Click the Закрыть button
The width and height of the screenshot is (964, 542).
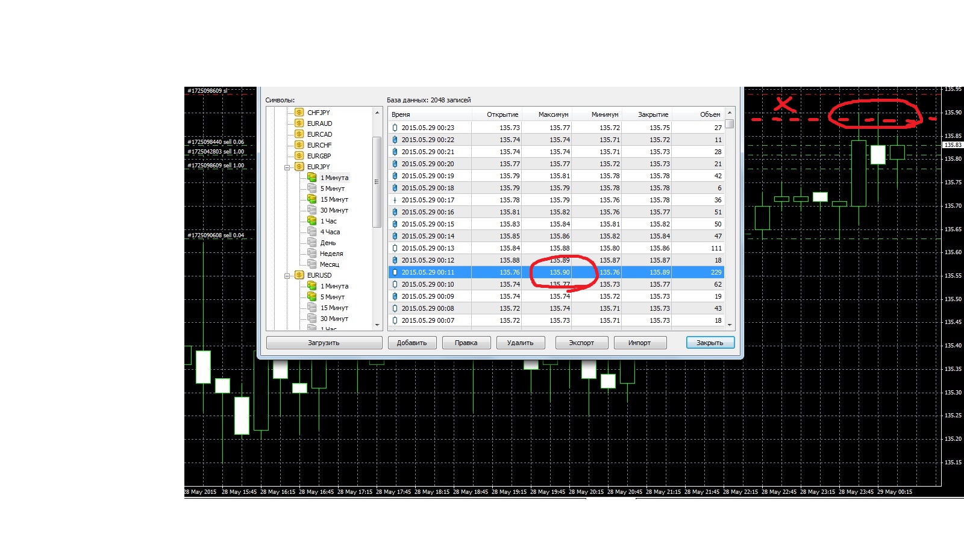click(710, 343)
